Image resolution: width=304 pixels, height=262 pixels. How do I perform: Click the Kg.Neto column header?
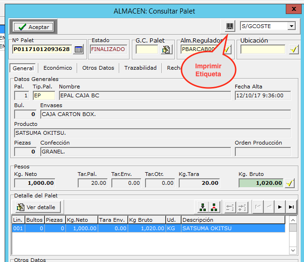[81, 219]
